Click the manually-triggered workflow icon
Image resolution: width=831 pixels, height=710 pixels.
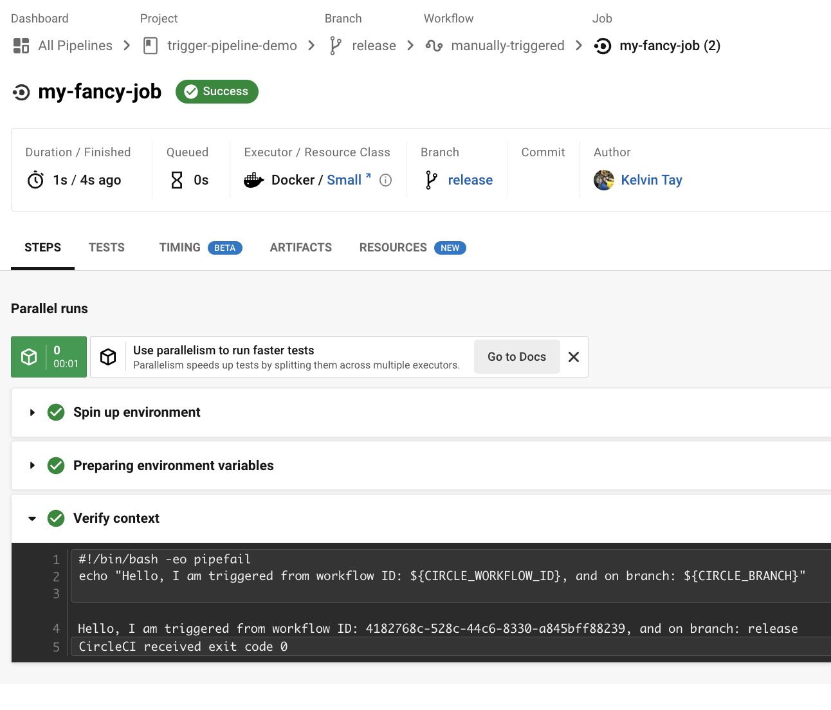[x=434, y=45]
